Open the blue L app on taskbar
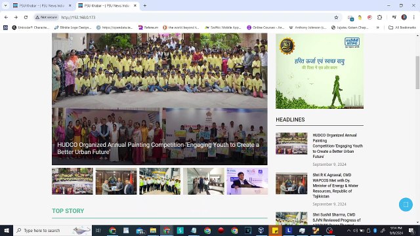The height and width of the screenshot is (236, 420). point(289,230)
